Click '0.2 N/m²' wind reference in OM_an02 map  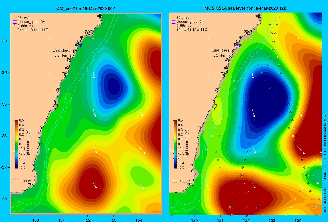click(62, 55)
